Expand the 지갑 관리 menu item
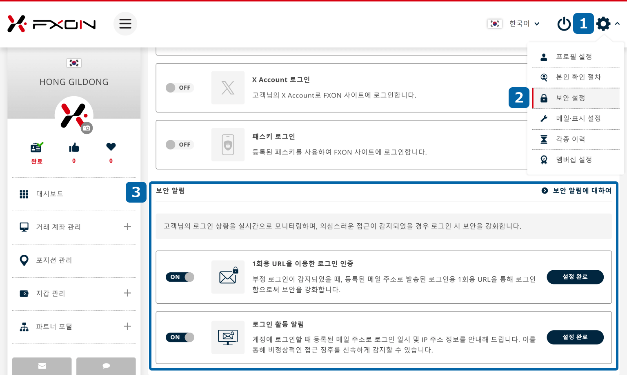Image resolution: width=627 pixels, height=375 pixels. coord(127,293)
